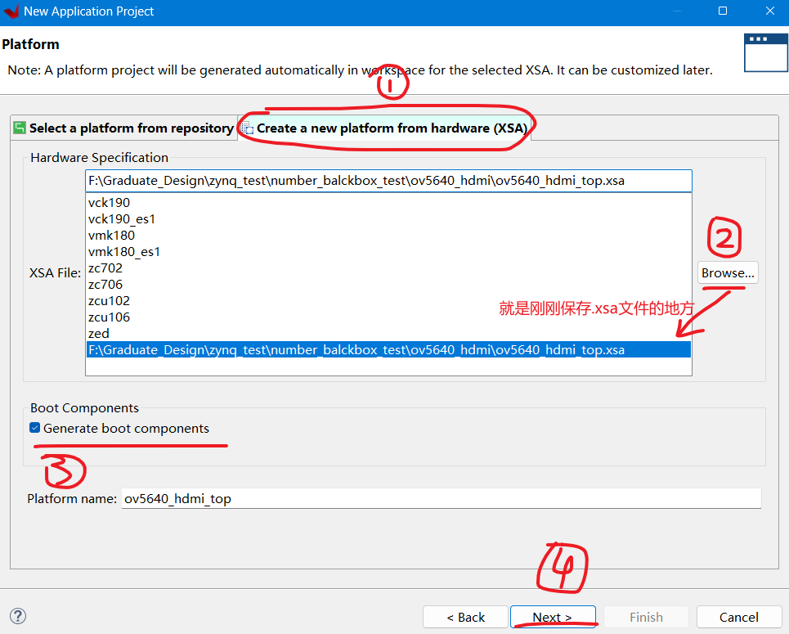
Task: Click the Vitis logo in title bar
Action: point(11,11)
